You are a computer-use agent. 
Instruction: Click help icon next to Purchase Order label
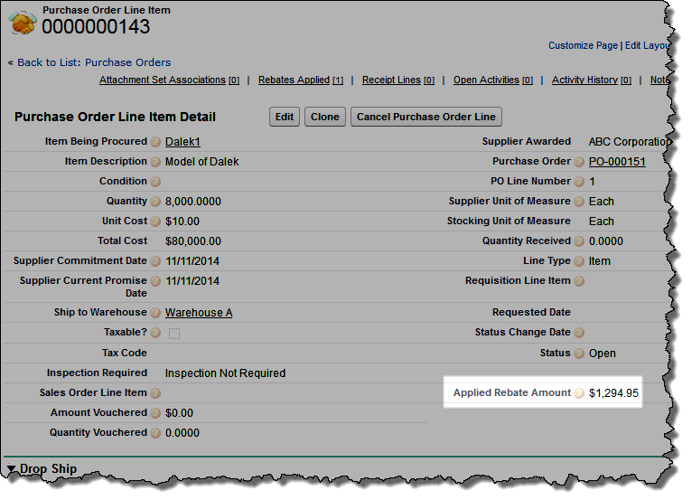pyautogui.click(x=579, y=162)
